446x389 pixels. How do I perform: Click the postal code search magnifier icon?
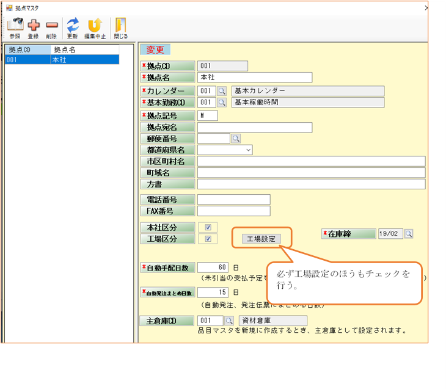[236, 139]
